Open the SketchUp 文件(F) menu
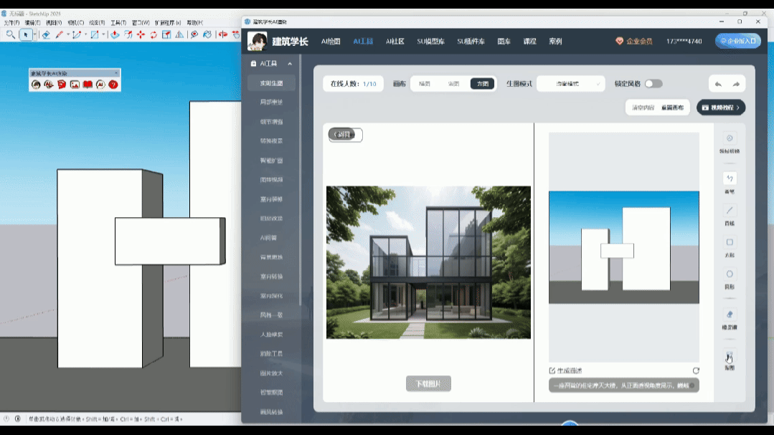The image size is (774, 435). (x=12, y=23)
